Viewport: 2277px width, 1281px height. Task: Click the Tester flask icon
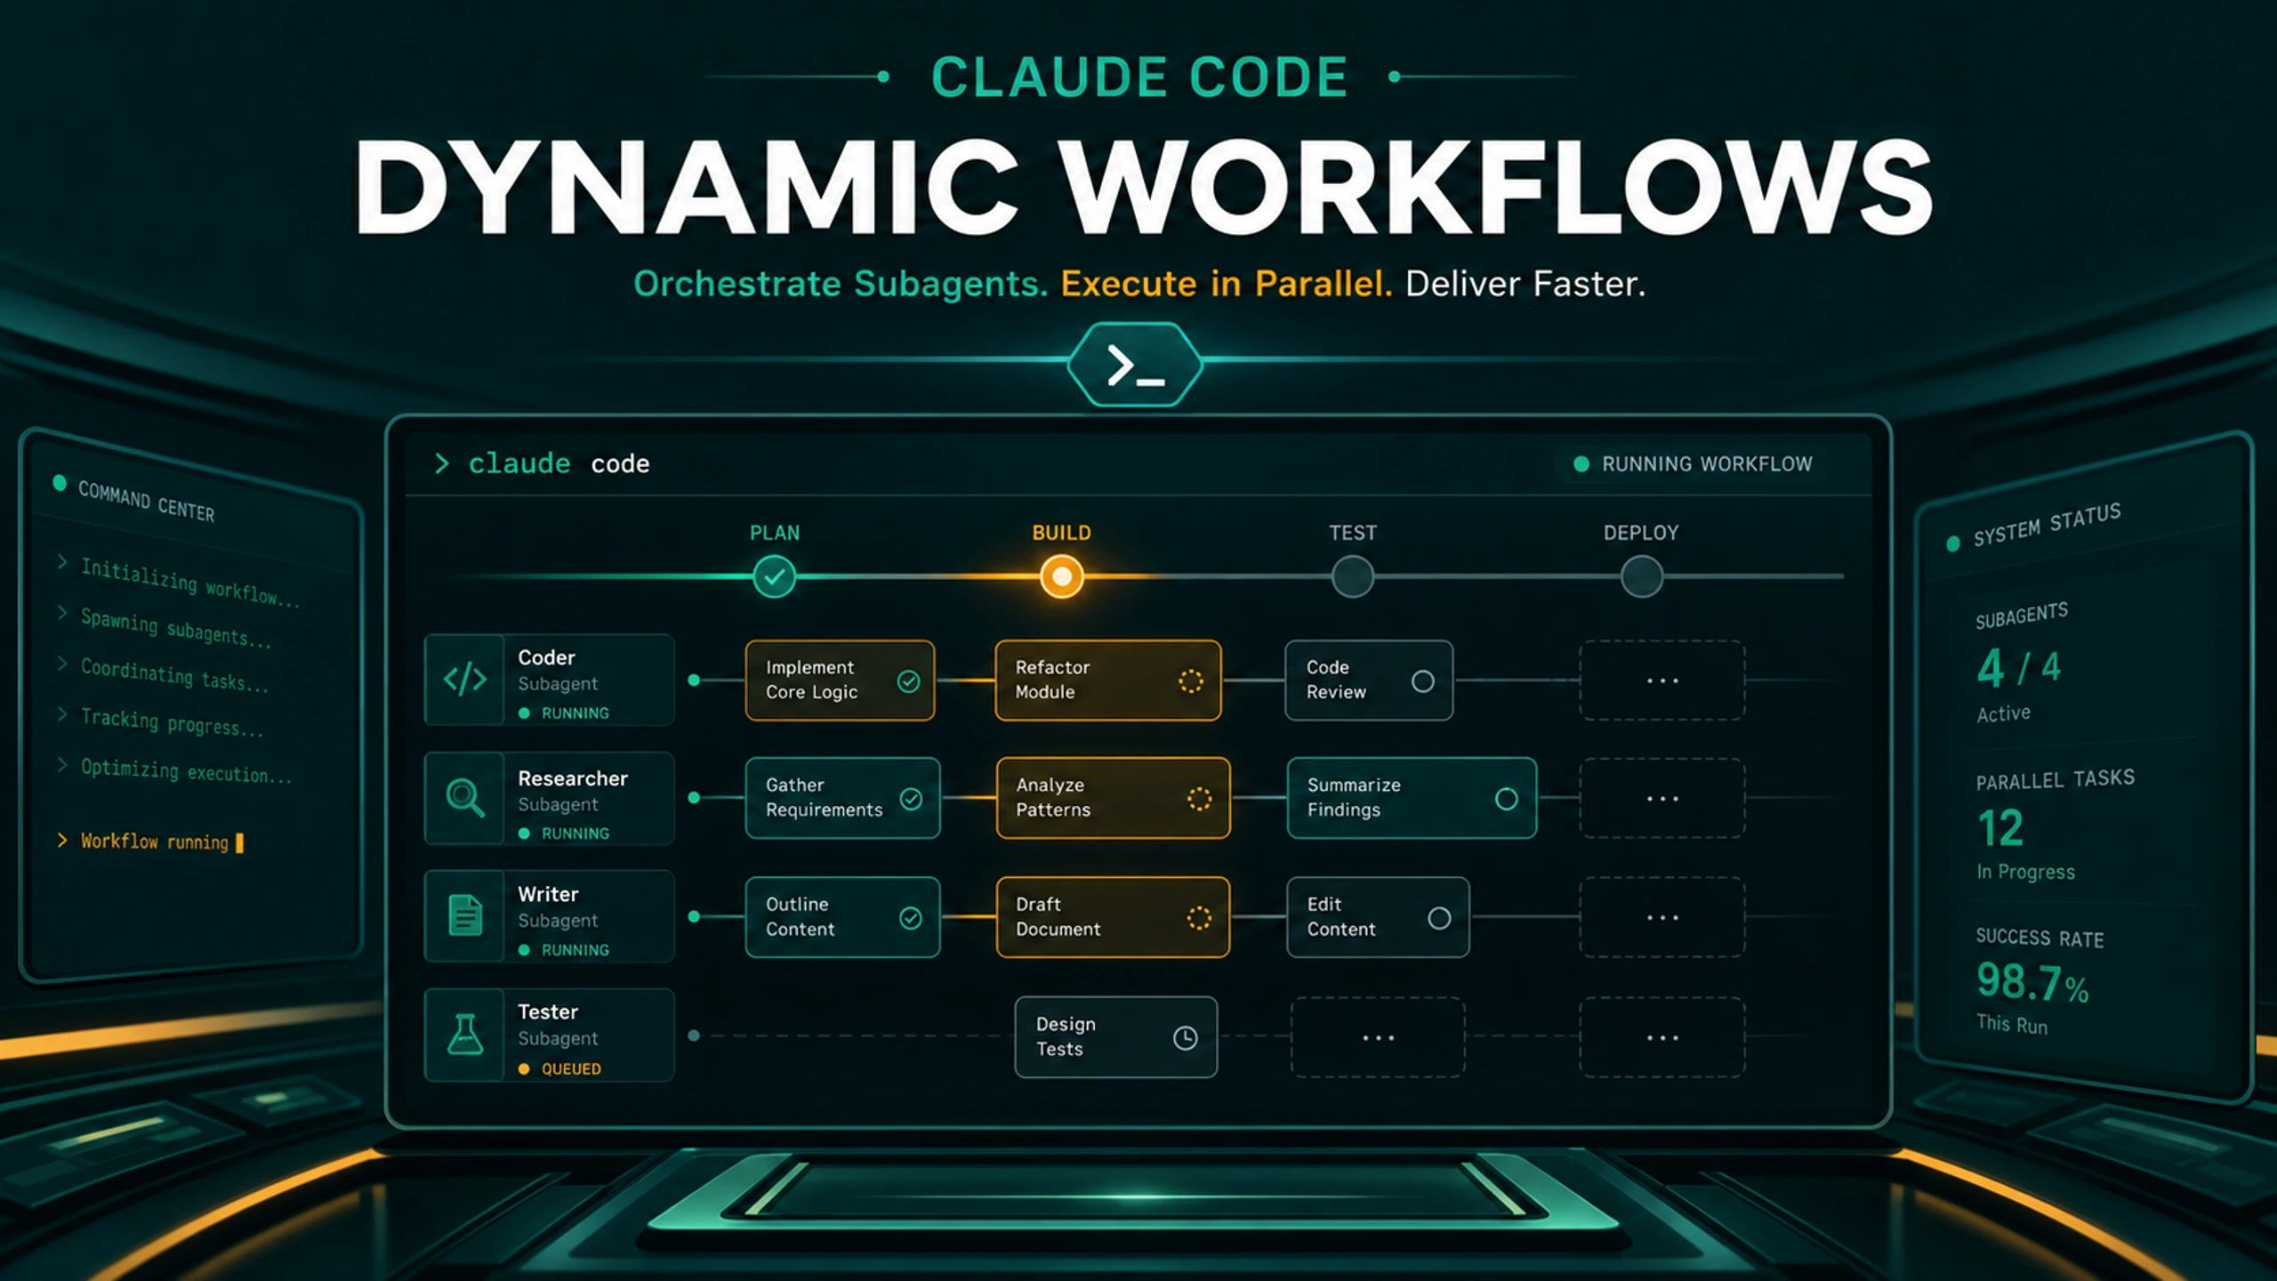coord(465,1035)
